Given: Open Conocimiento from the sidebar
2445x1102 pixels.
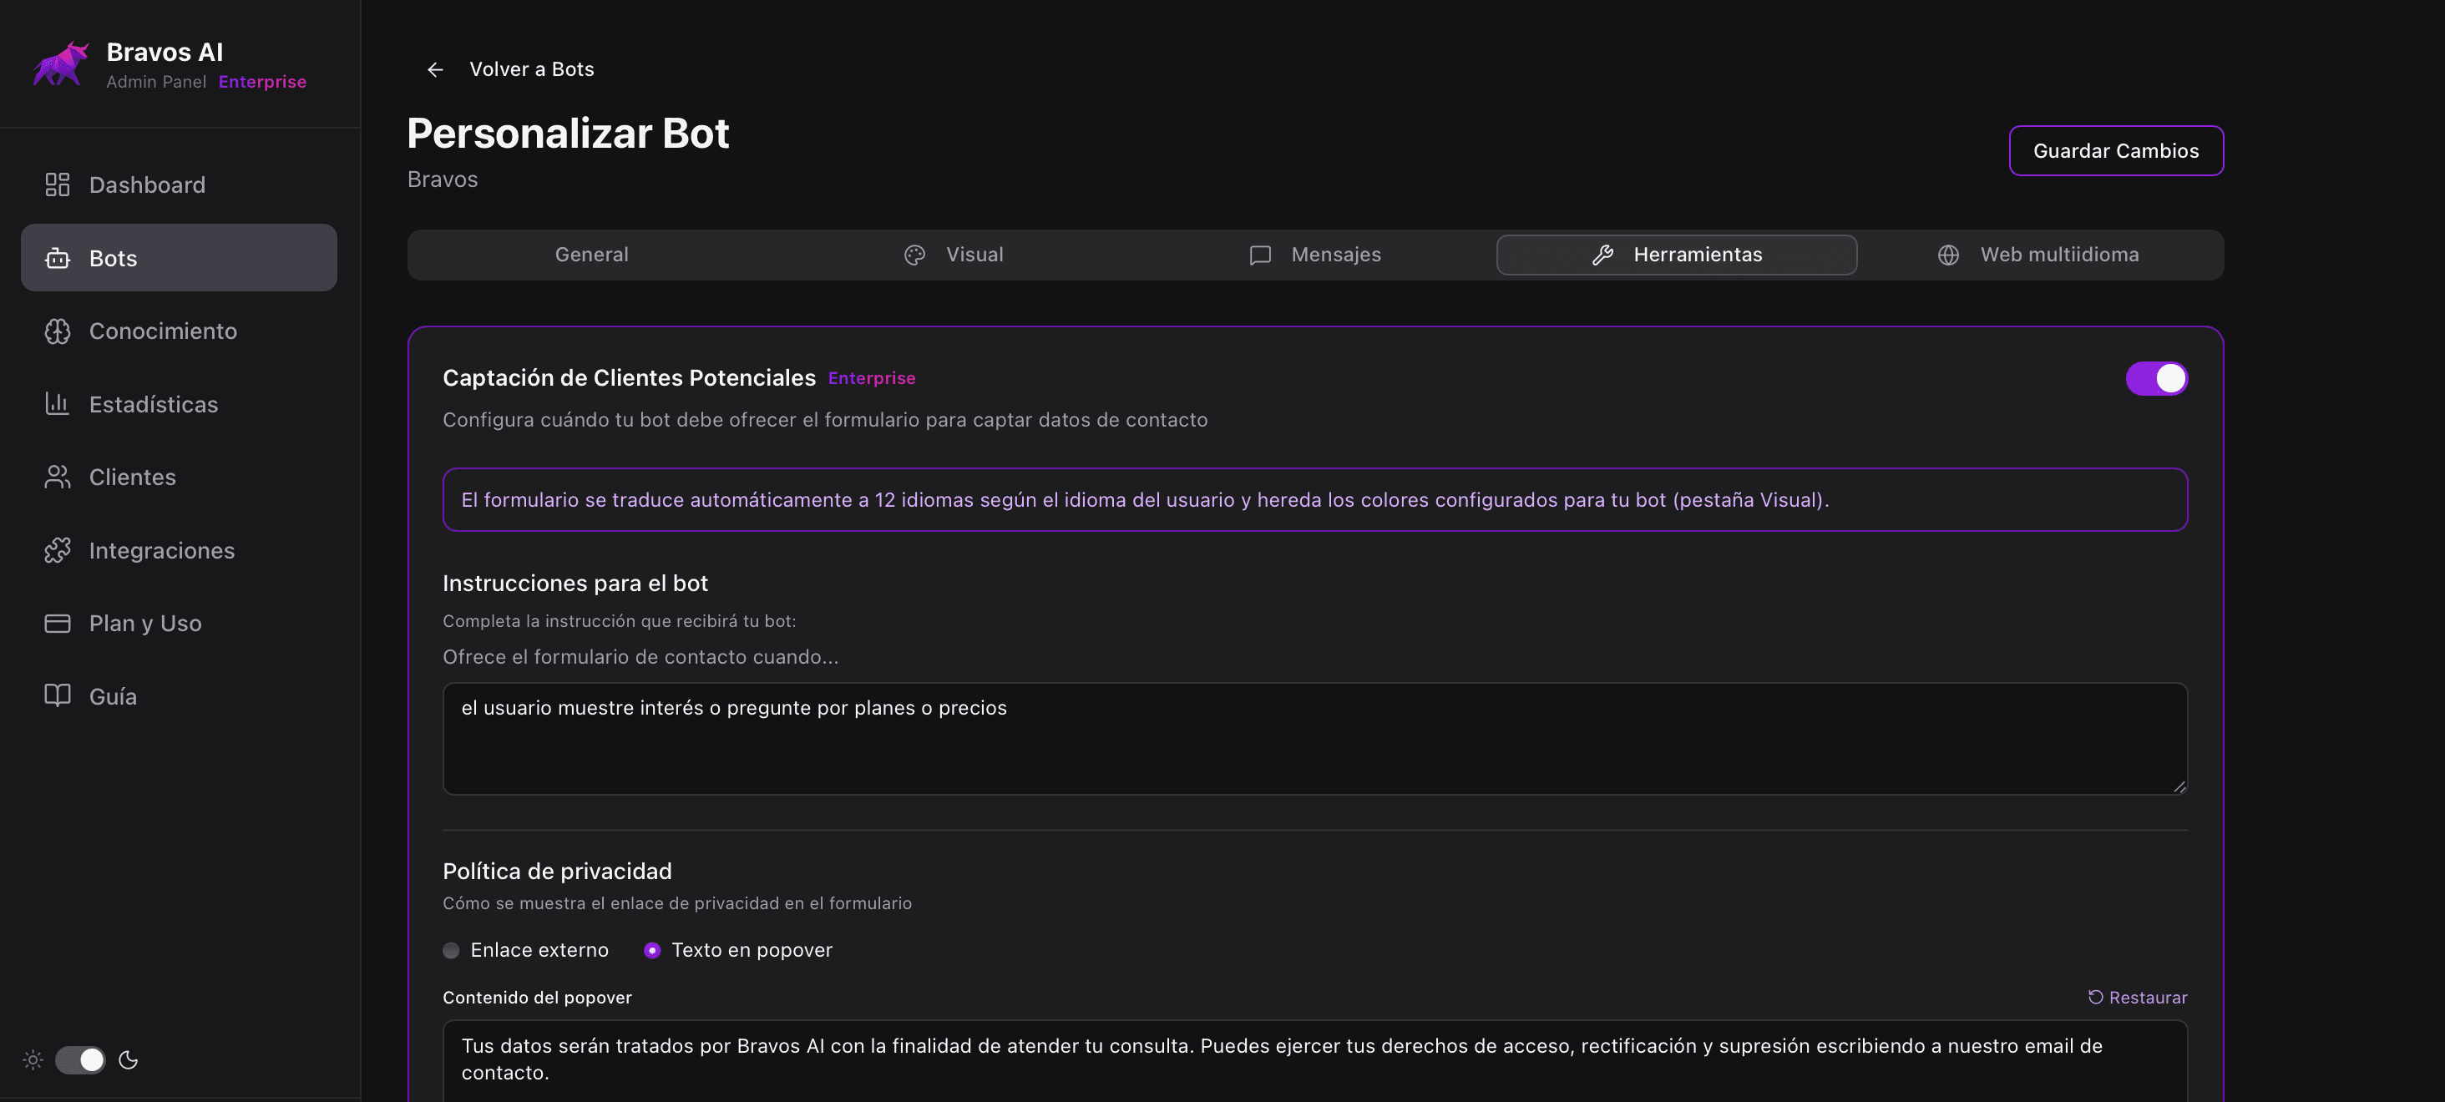Looking at the screenshot, I should pos(162,331).
